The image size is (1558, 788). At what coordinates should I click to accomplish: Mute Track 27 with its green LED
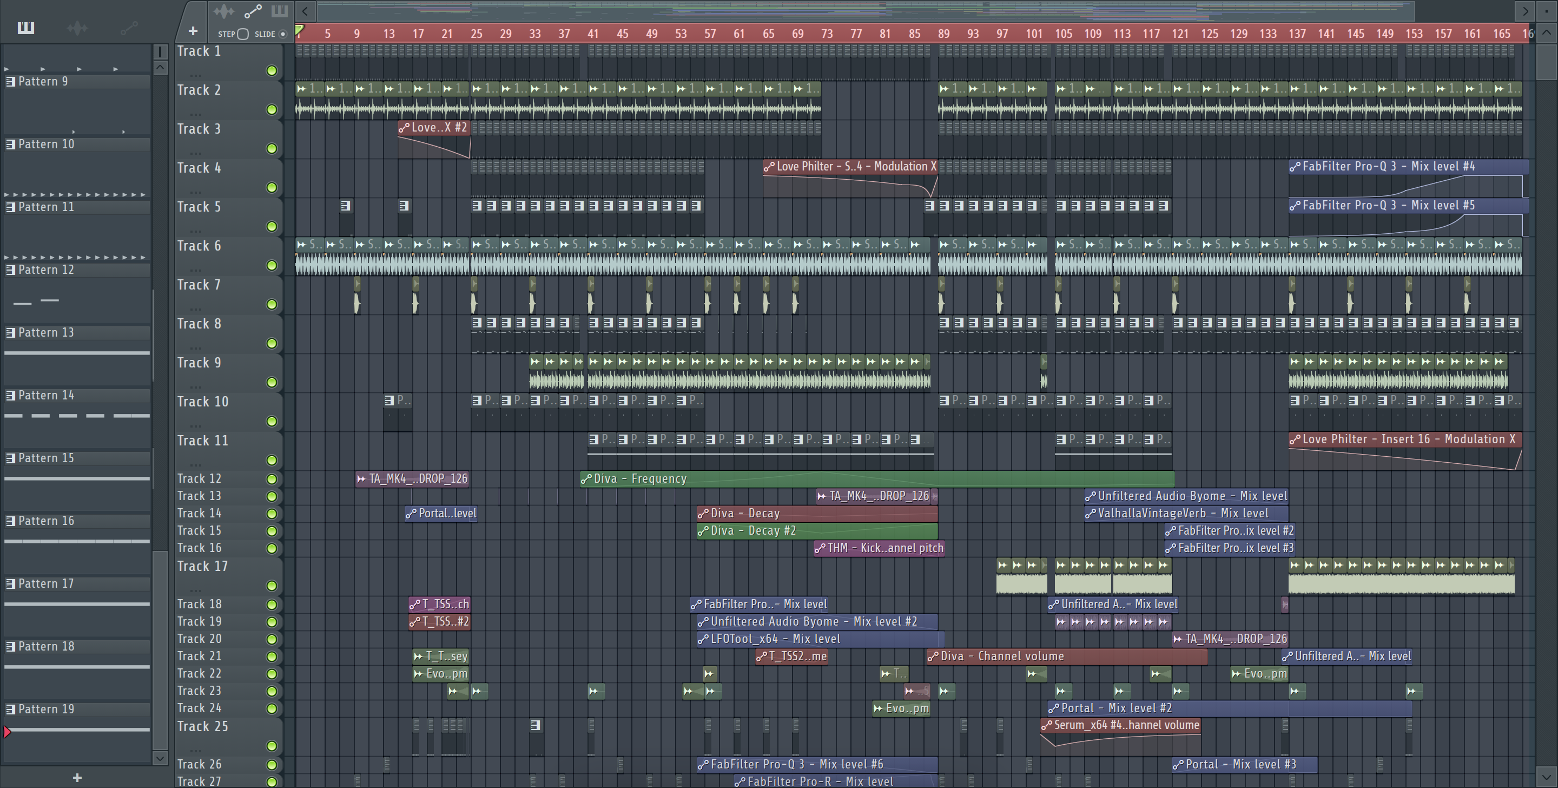(x=272, y=782)
